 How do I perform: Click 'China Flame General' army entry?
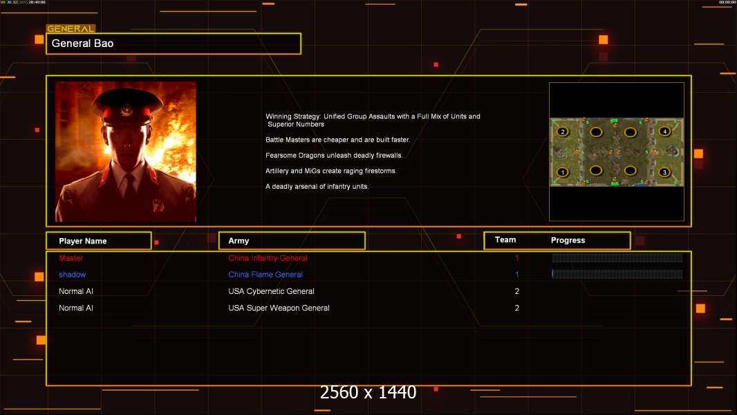pos(265,275)
